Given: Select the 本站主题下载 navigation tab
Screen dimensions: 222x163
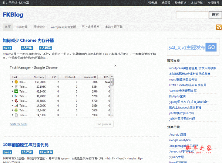Looking at the screenshot, I should coord(114,27).
